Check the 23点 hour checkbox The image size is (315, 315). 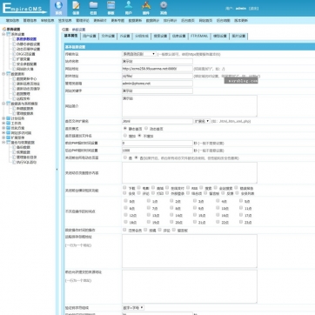(x=241, y=222)
